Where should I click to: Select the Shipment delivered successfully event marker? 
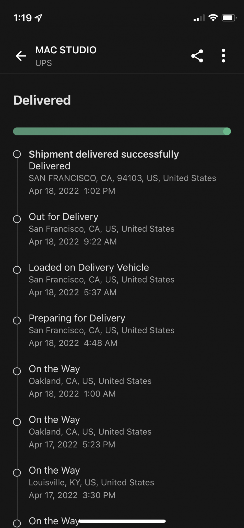pos(17,154)
